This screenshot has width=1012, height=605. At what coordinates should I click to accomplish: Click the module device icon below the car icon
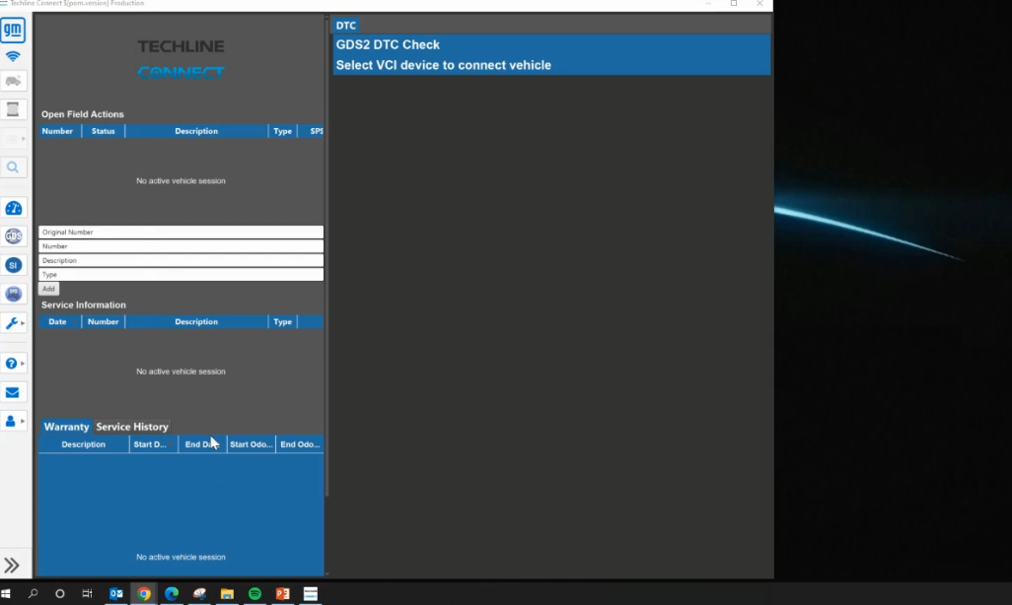(13, 109)
